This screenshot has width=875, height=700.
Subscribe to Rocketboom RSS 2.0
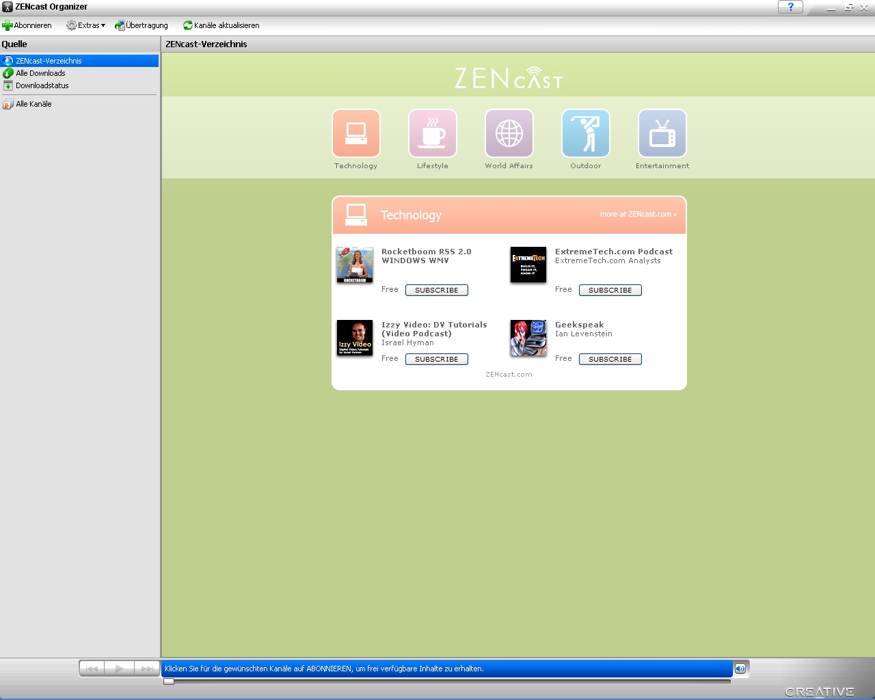click(436, 290)
